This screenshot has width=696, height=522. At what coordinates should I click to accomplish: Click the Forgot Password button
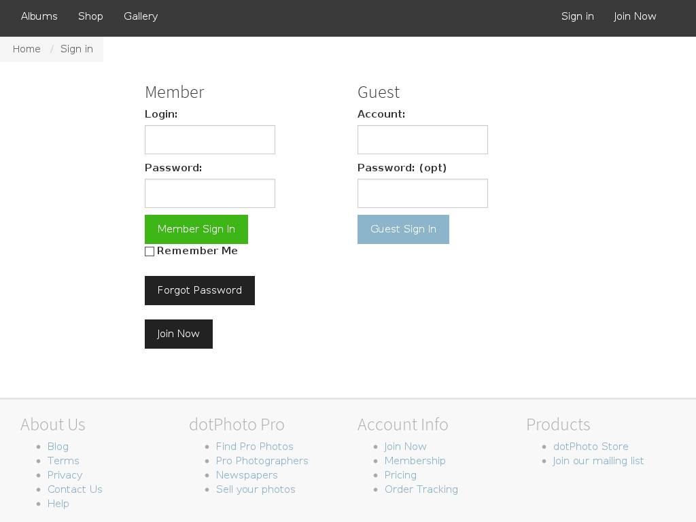point(199,290)
